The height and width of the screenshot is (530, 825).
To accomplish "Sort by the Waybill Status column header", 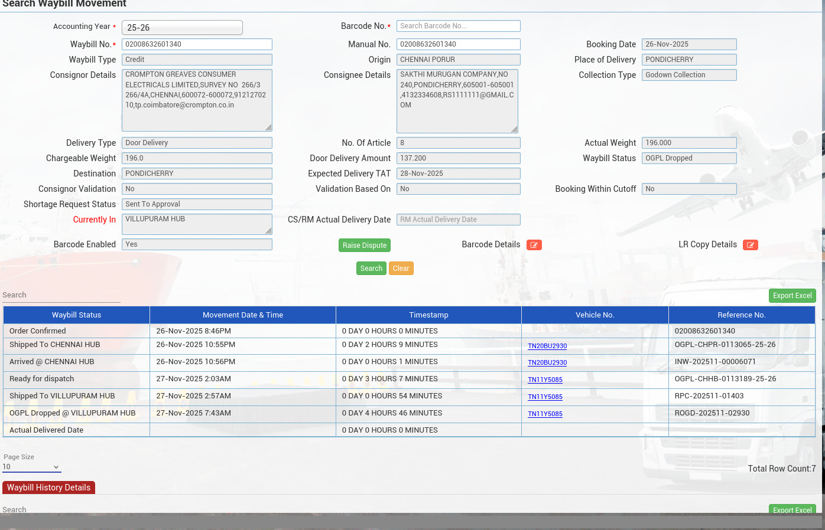I will coord(76,315).
